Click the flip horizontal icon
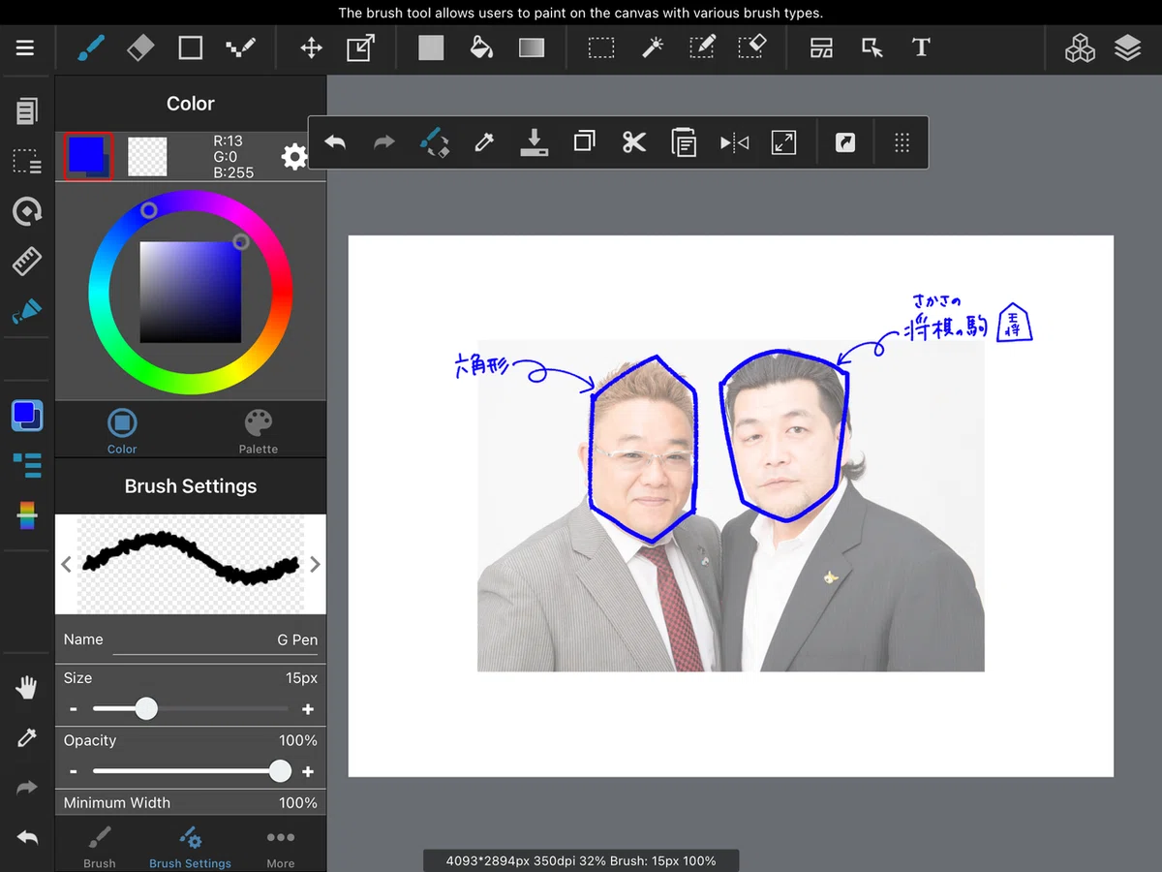 734,143
